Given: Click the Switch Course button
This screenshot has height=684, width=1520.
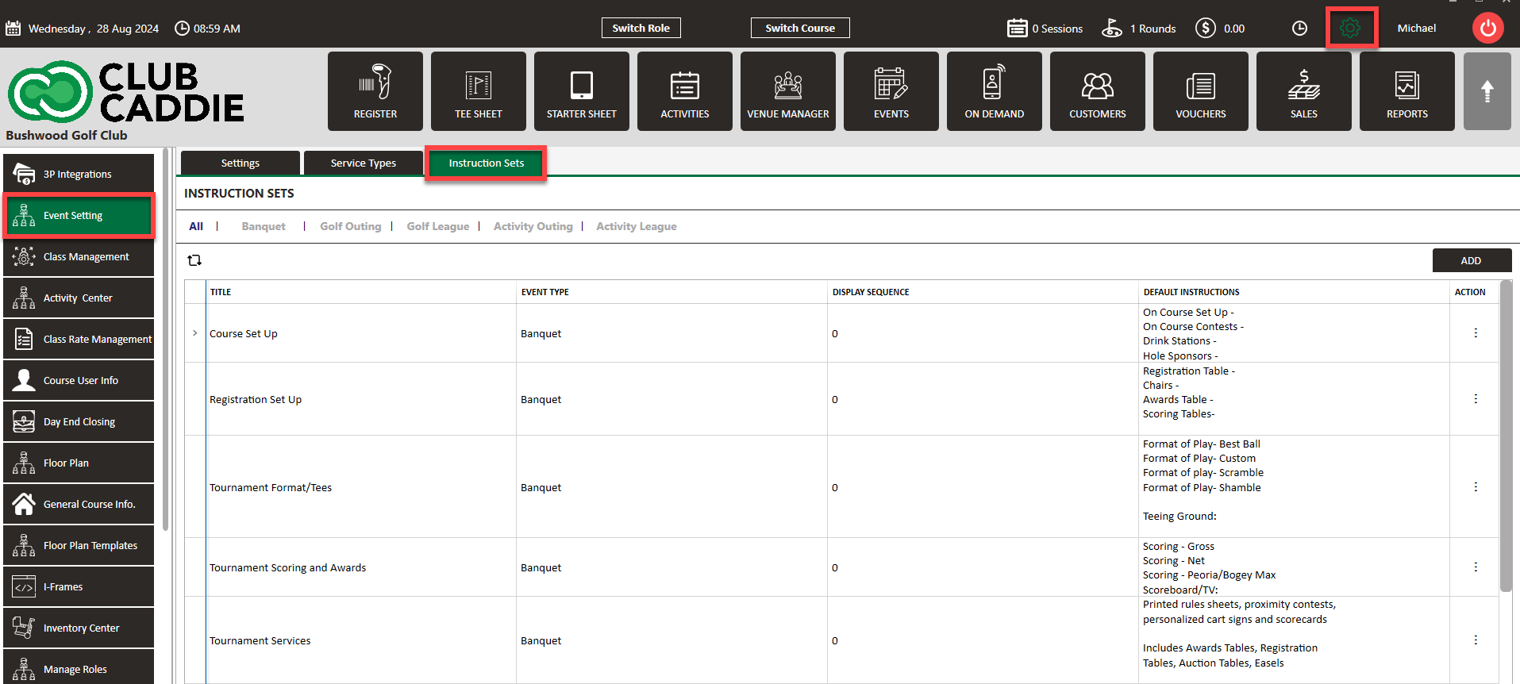Looking at the screenshot, I should pos(799,29).
